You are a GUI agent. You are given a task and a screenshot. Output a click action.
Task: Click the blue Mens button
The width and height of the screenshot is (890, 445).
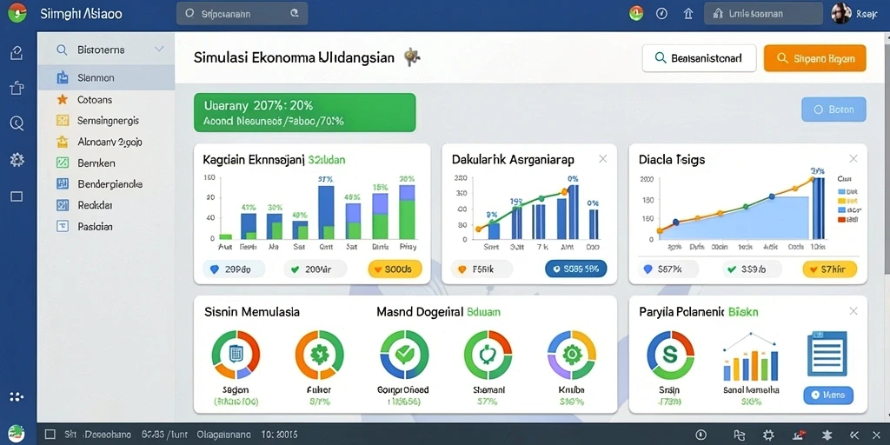828,395
